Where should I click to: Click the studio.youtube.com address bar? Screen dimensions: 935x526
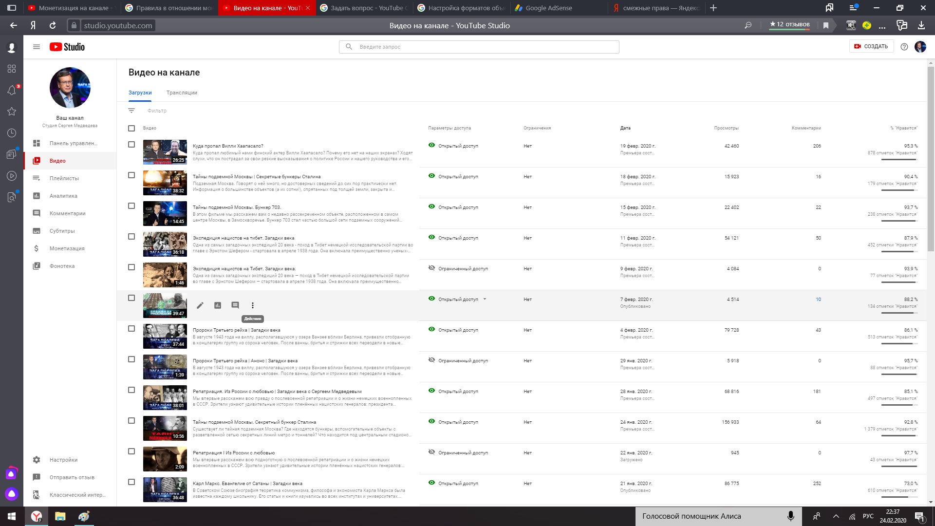(x=118, y=25)
